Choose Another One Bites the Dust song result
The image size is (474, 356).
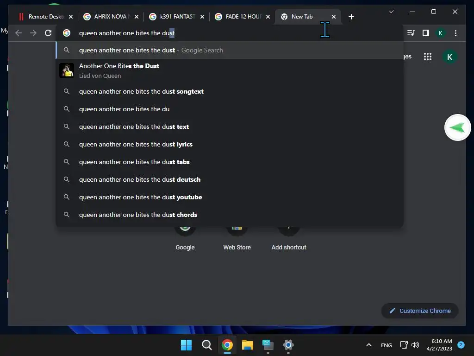[x=230, y=70]
